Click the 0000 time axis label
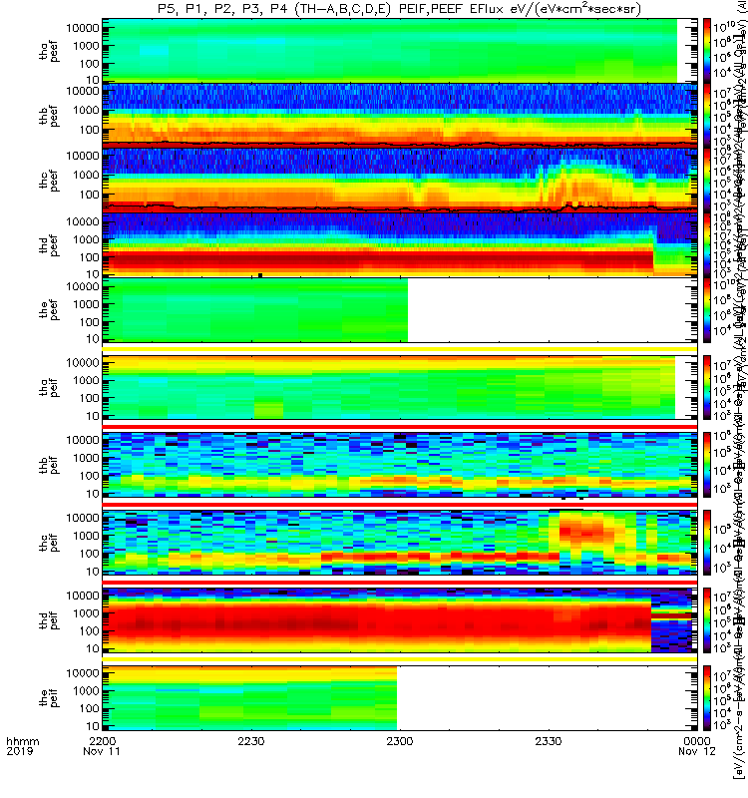Screen dimensions: 748x798 [x=696, y=741]
